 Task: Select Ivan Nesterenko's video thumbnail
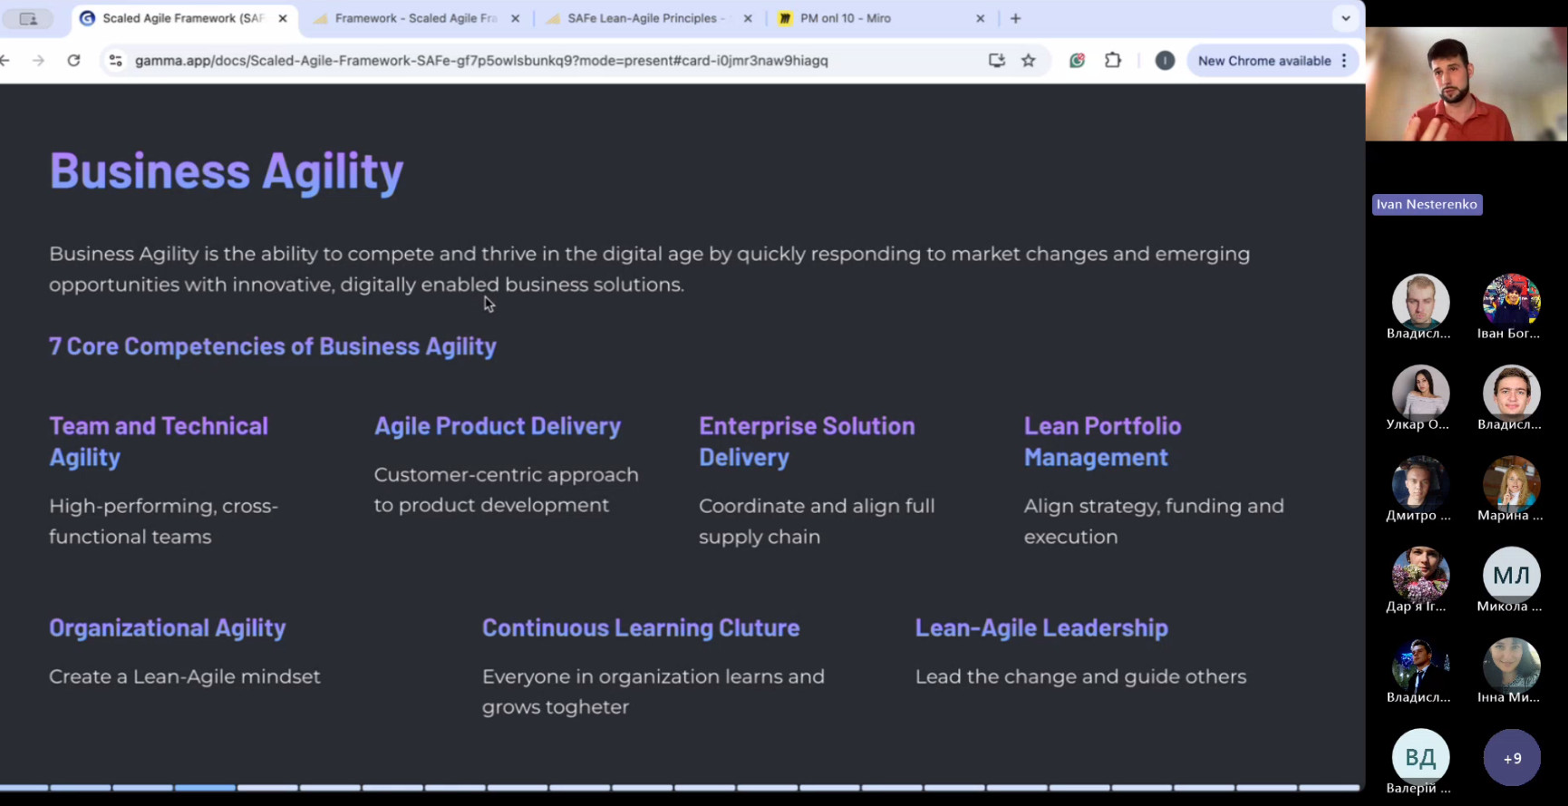point(1466,84)
